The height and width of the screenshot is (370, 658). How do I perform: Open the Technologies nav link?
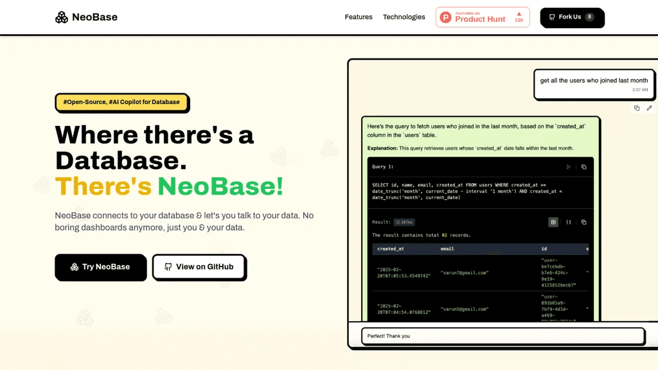[x=404, y=17]
